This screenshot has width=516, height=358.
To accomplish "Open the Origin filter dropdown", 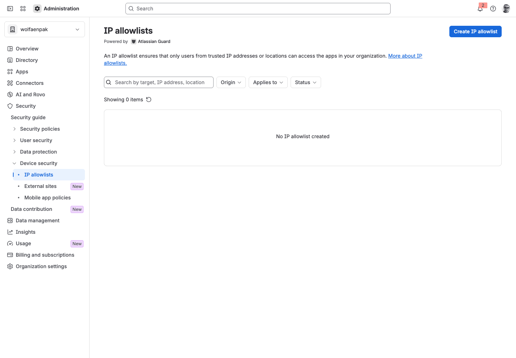I will [231, 82].
